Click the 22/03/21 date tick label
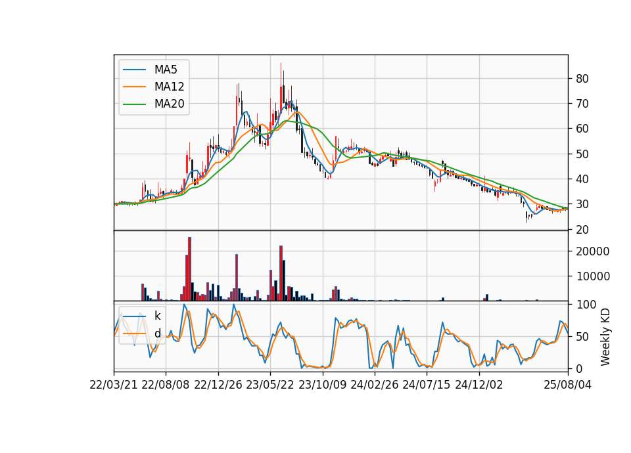Viewport: 631px width, 453px height. [x=114, y=385]
